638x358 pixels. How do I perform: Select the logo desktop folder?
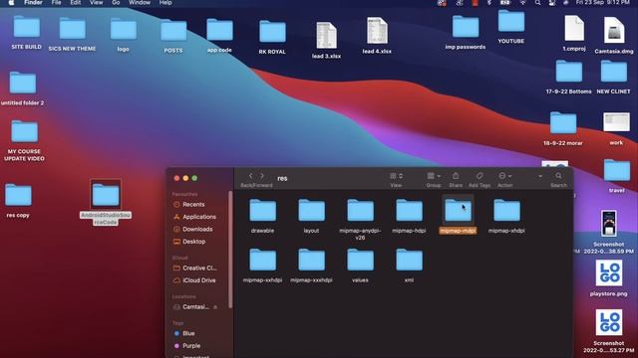(x=124, y=29)
